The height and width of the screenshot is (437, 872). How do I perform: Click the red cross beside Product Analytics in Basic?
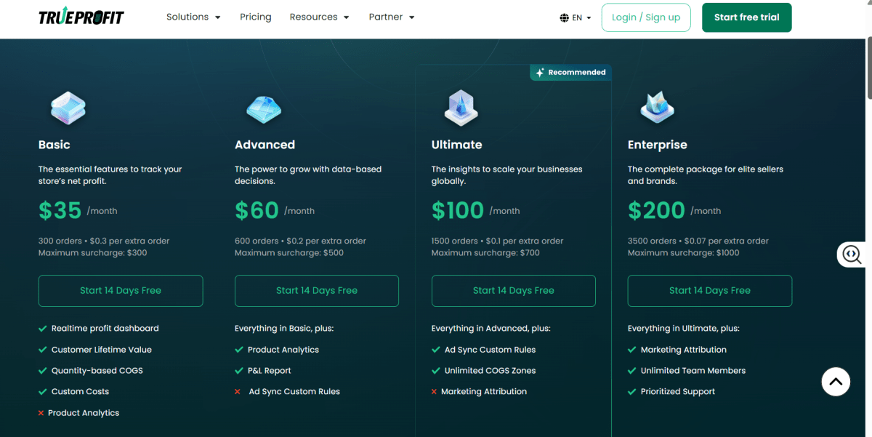(x=41, y=413)
